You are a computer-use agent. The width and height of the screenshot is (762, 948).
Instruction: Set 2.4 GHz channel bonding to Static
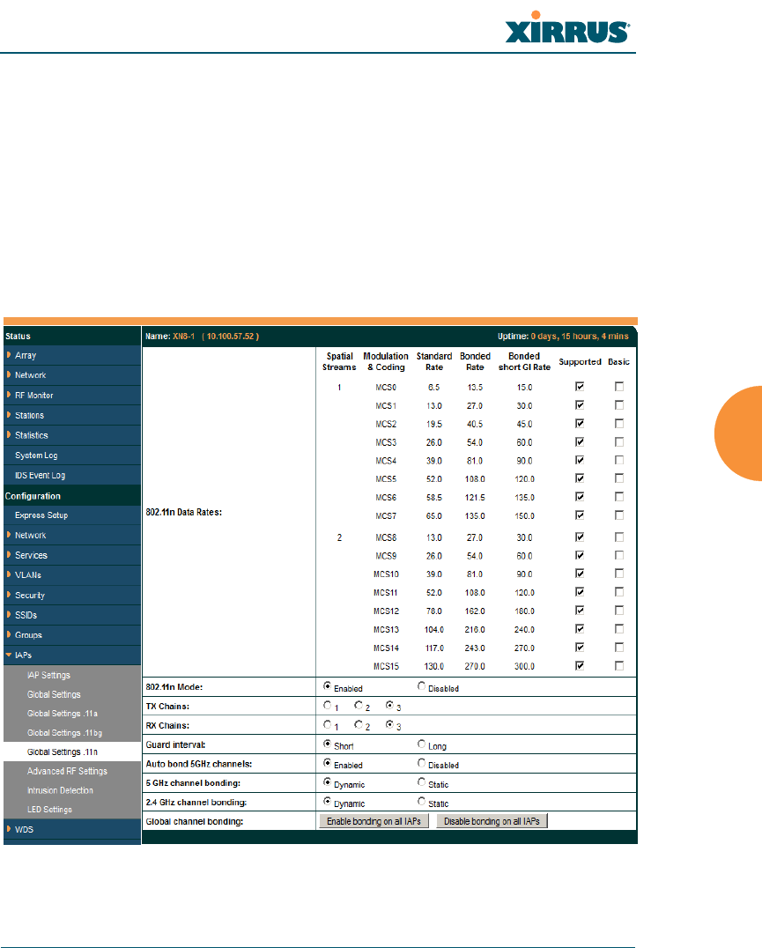pos(422,801)
